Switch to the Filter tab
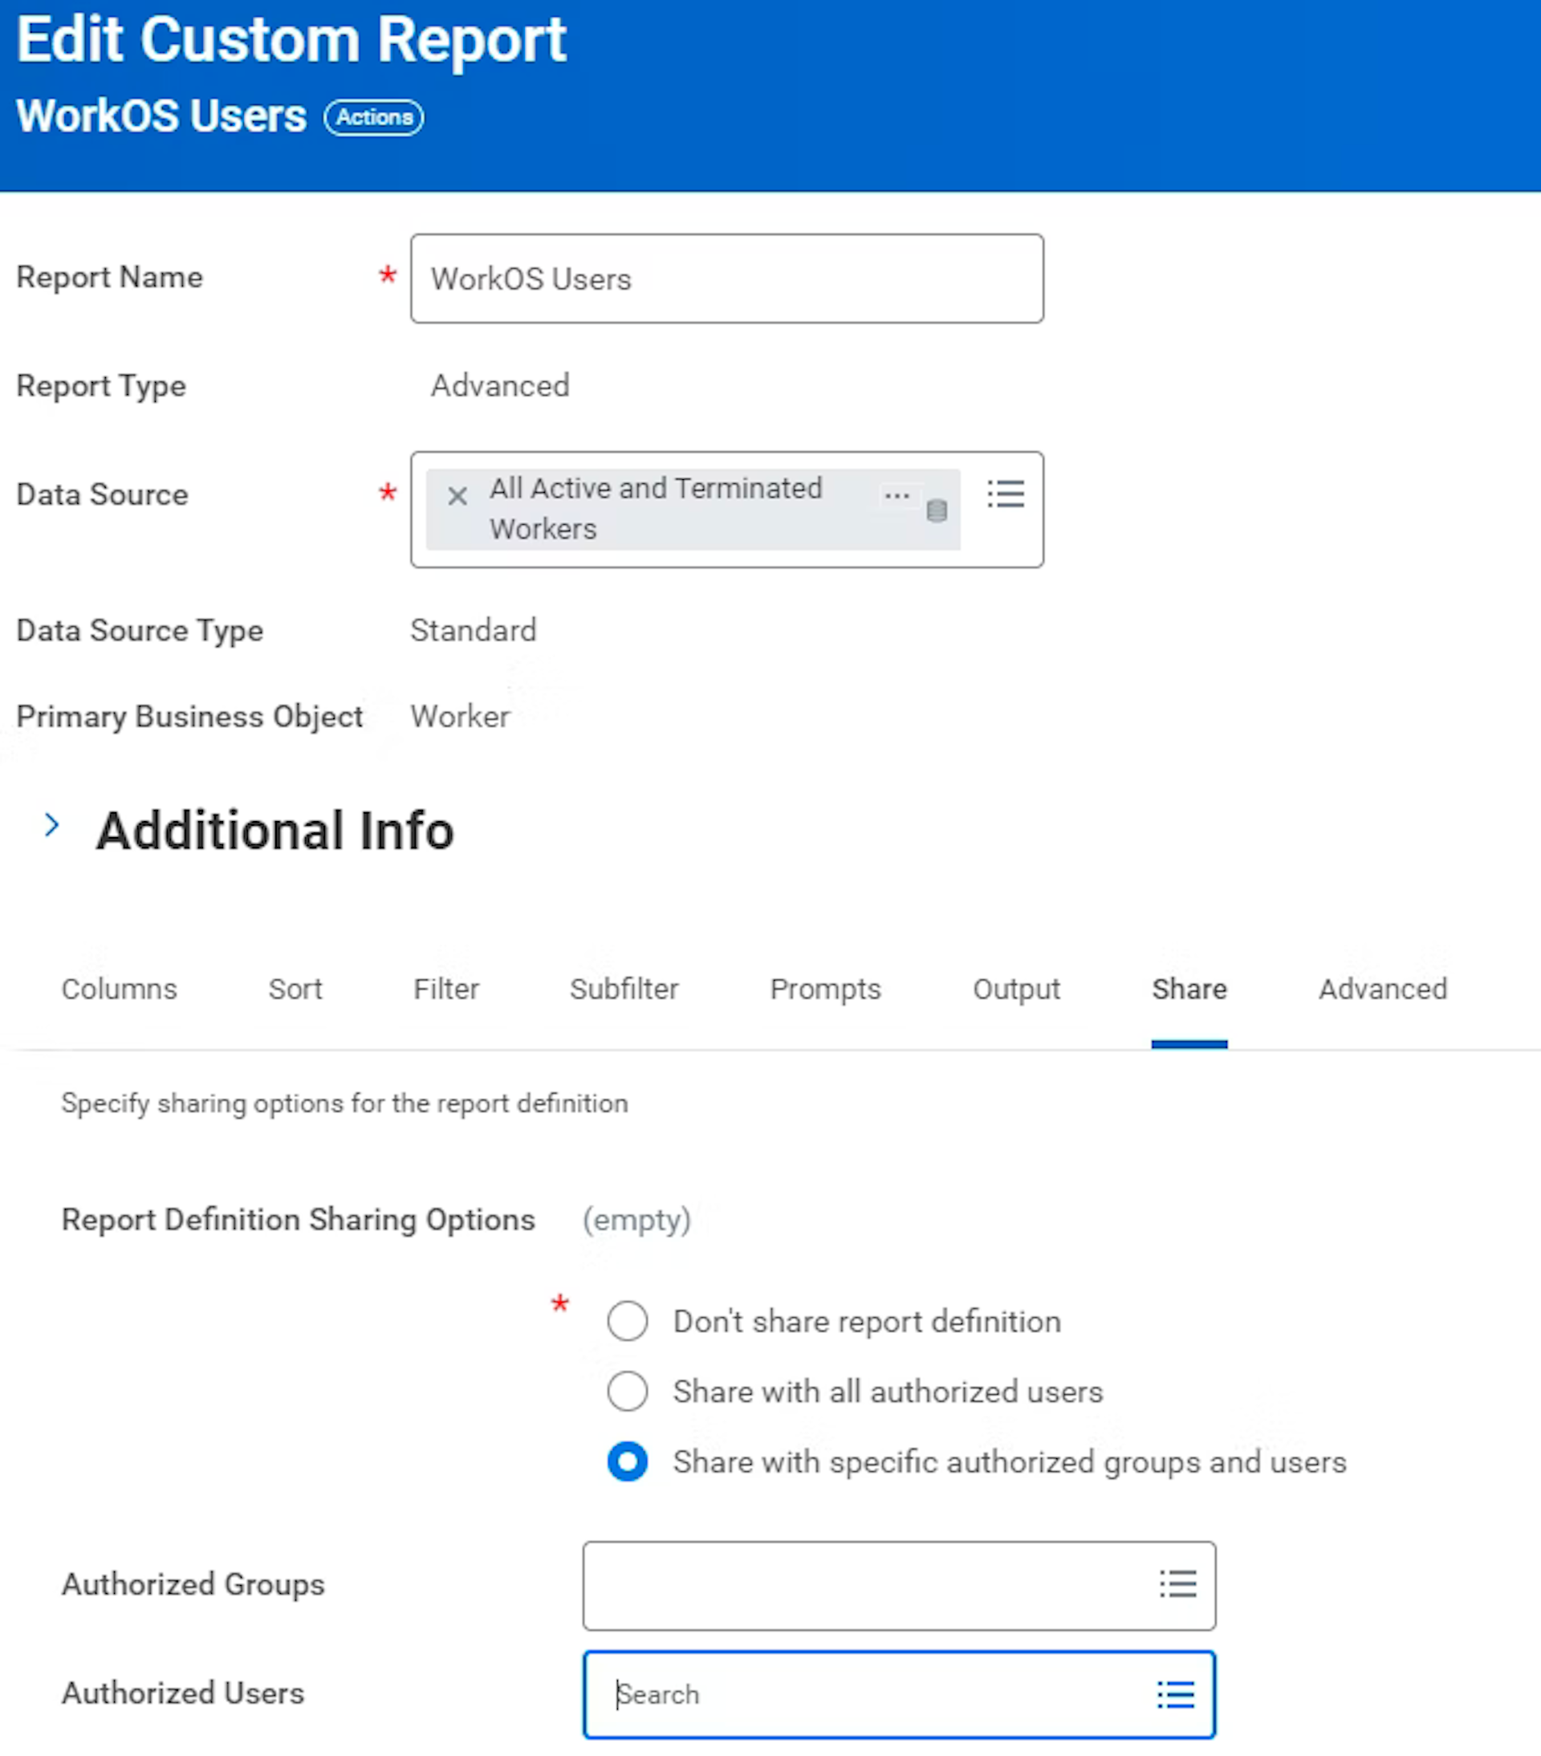 (445, 989)
